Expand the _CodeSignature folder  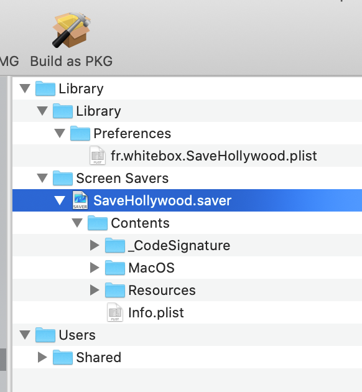tap(95, 245)
